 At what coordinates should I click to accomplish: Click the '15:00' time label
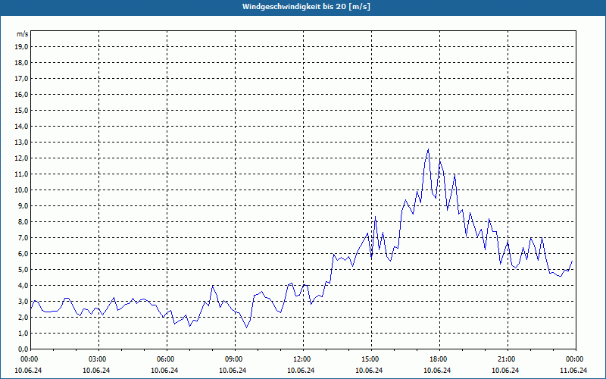click(x=369, y=359)
